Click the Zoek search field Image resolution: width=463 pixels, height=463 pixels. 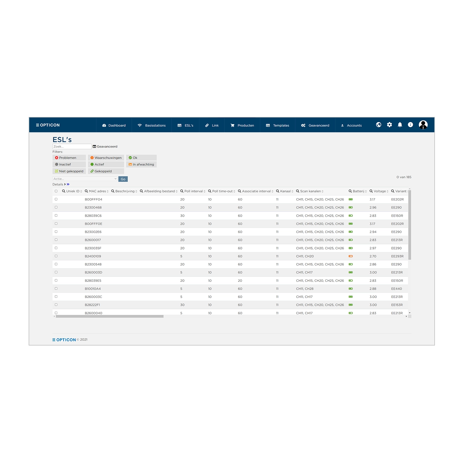tap(72, 146)
